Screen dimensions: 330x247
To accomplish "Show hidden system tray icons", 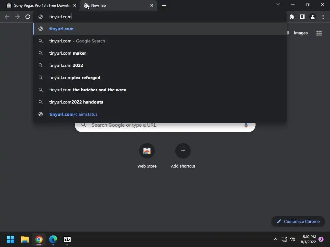I will 275,239.
